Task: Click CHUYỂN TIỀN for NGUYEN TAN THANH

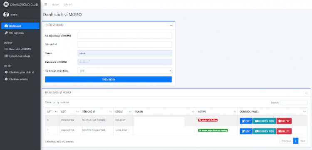Action: click(265, 121)
